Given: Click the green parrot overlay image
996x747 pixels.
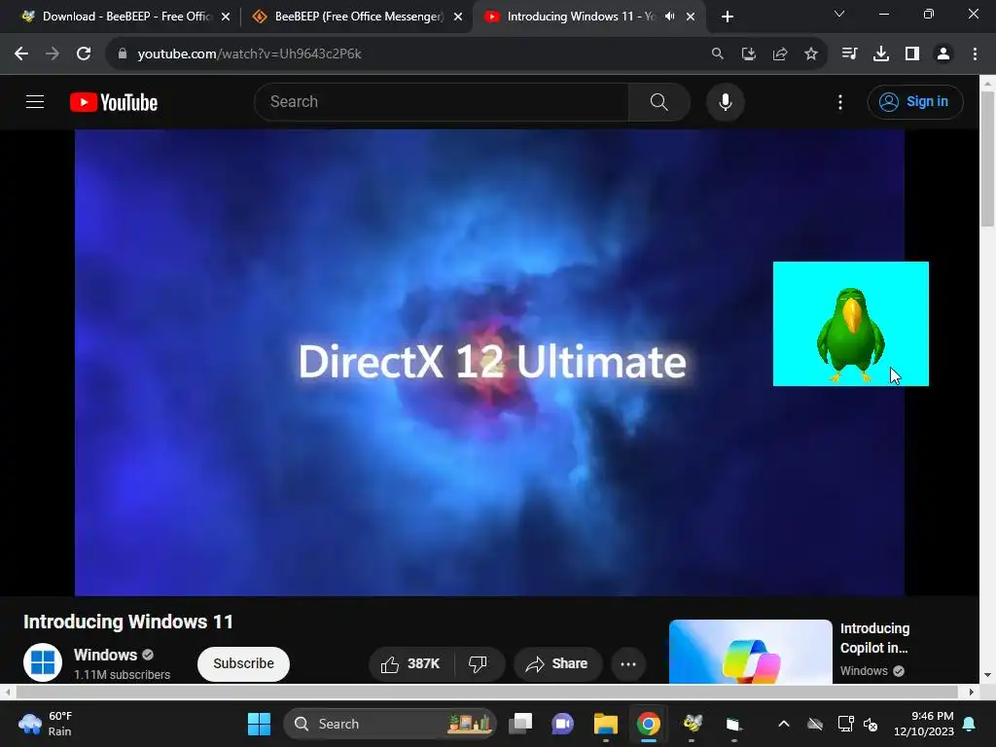Looking at the screenshot, I should [850, 323].
